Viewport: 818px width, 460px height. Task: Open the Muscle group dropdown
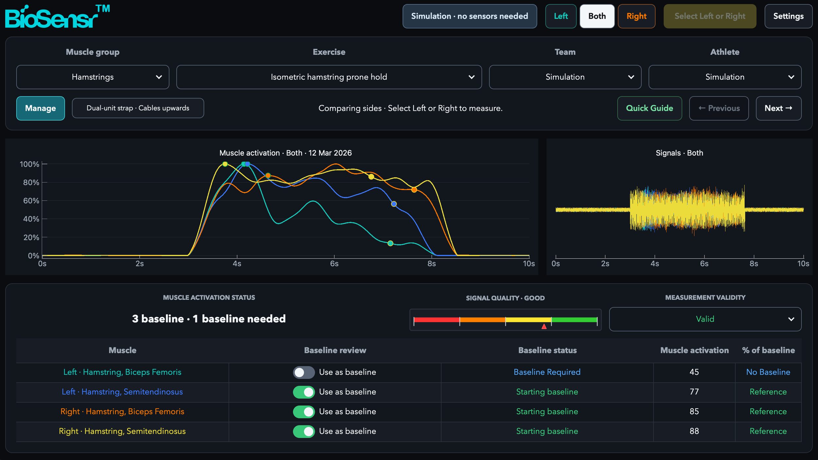point(93,77)
